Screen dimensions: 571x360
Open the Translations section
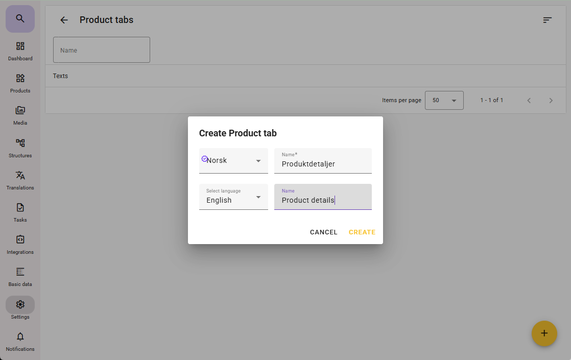pos(20,180)
